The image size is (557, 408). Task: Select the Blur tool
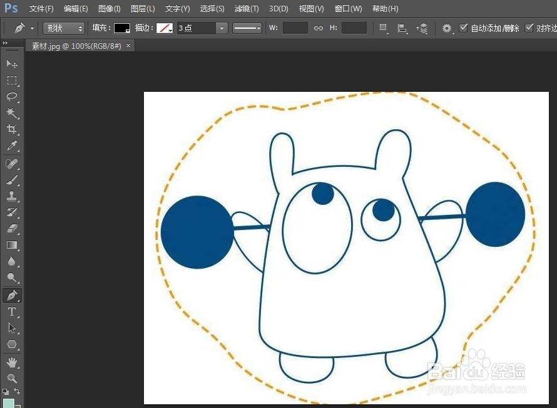tap(12, 261)
